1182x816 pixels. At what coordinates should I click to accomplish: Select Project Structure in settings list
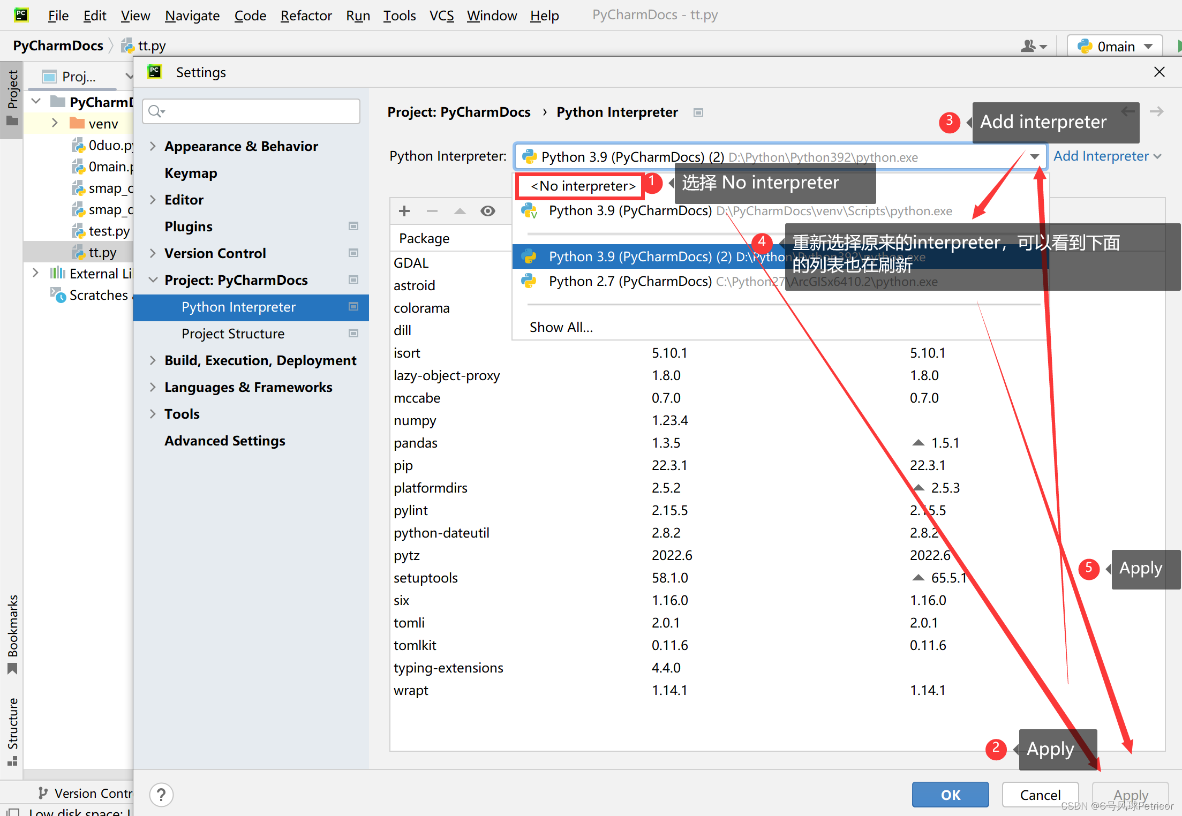pyautogui.click(x=233, y=334)
